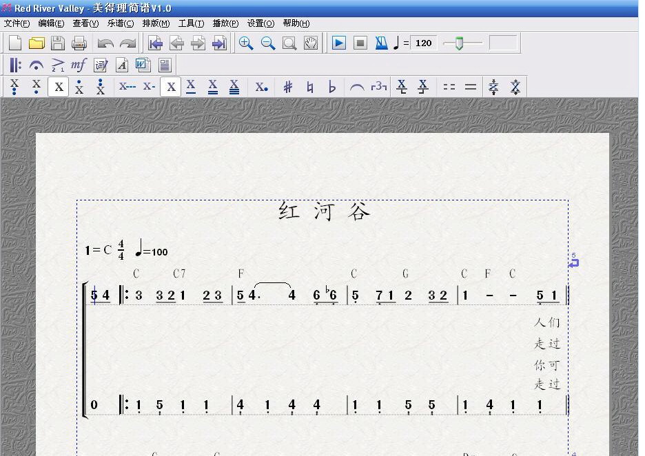This screenshot has height=456, width=645.
Task: Export the score to Word
Action: [143, 65]
